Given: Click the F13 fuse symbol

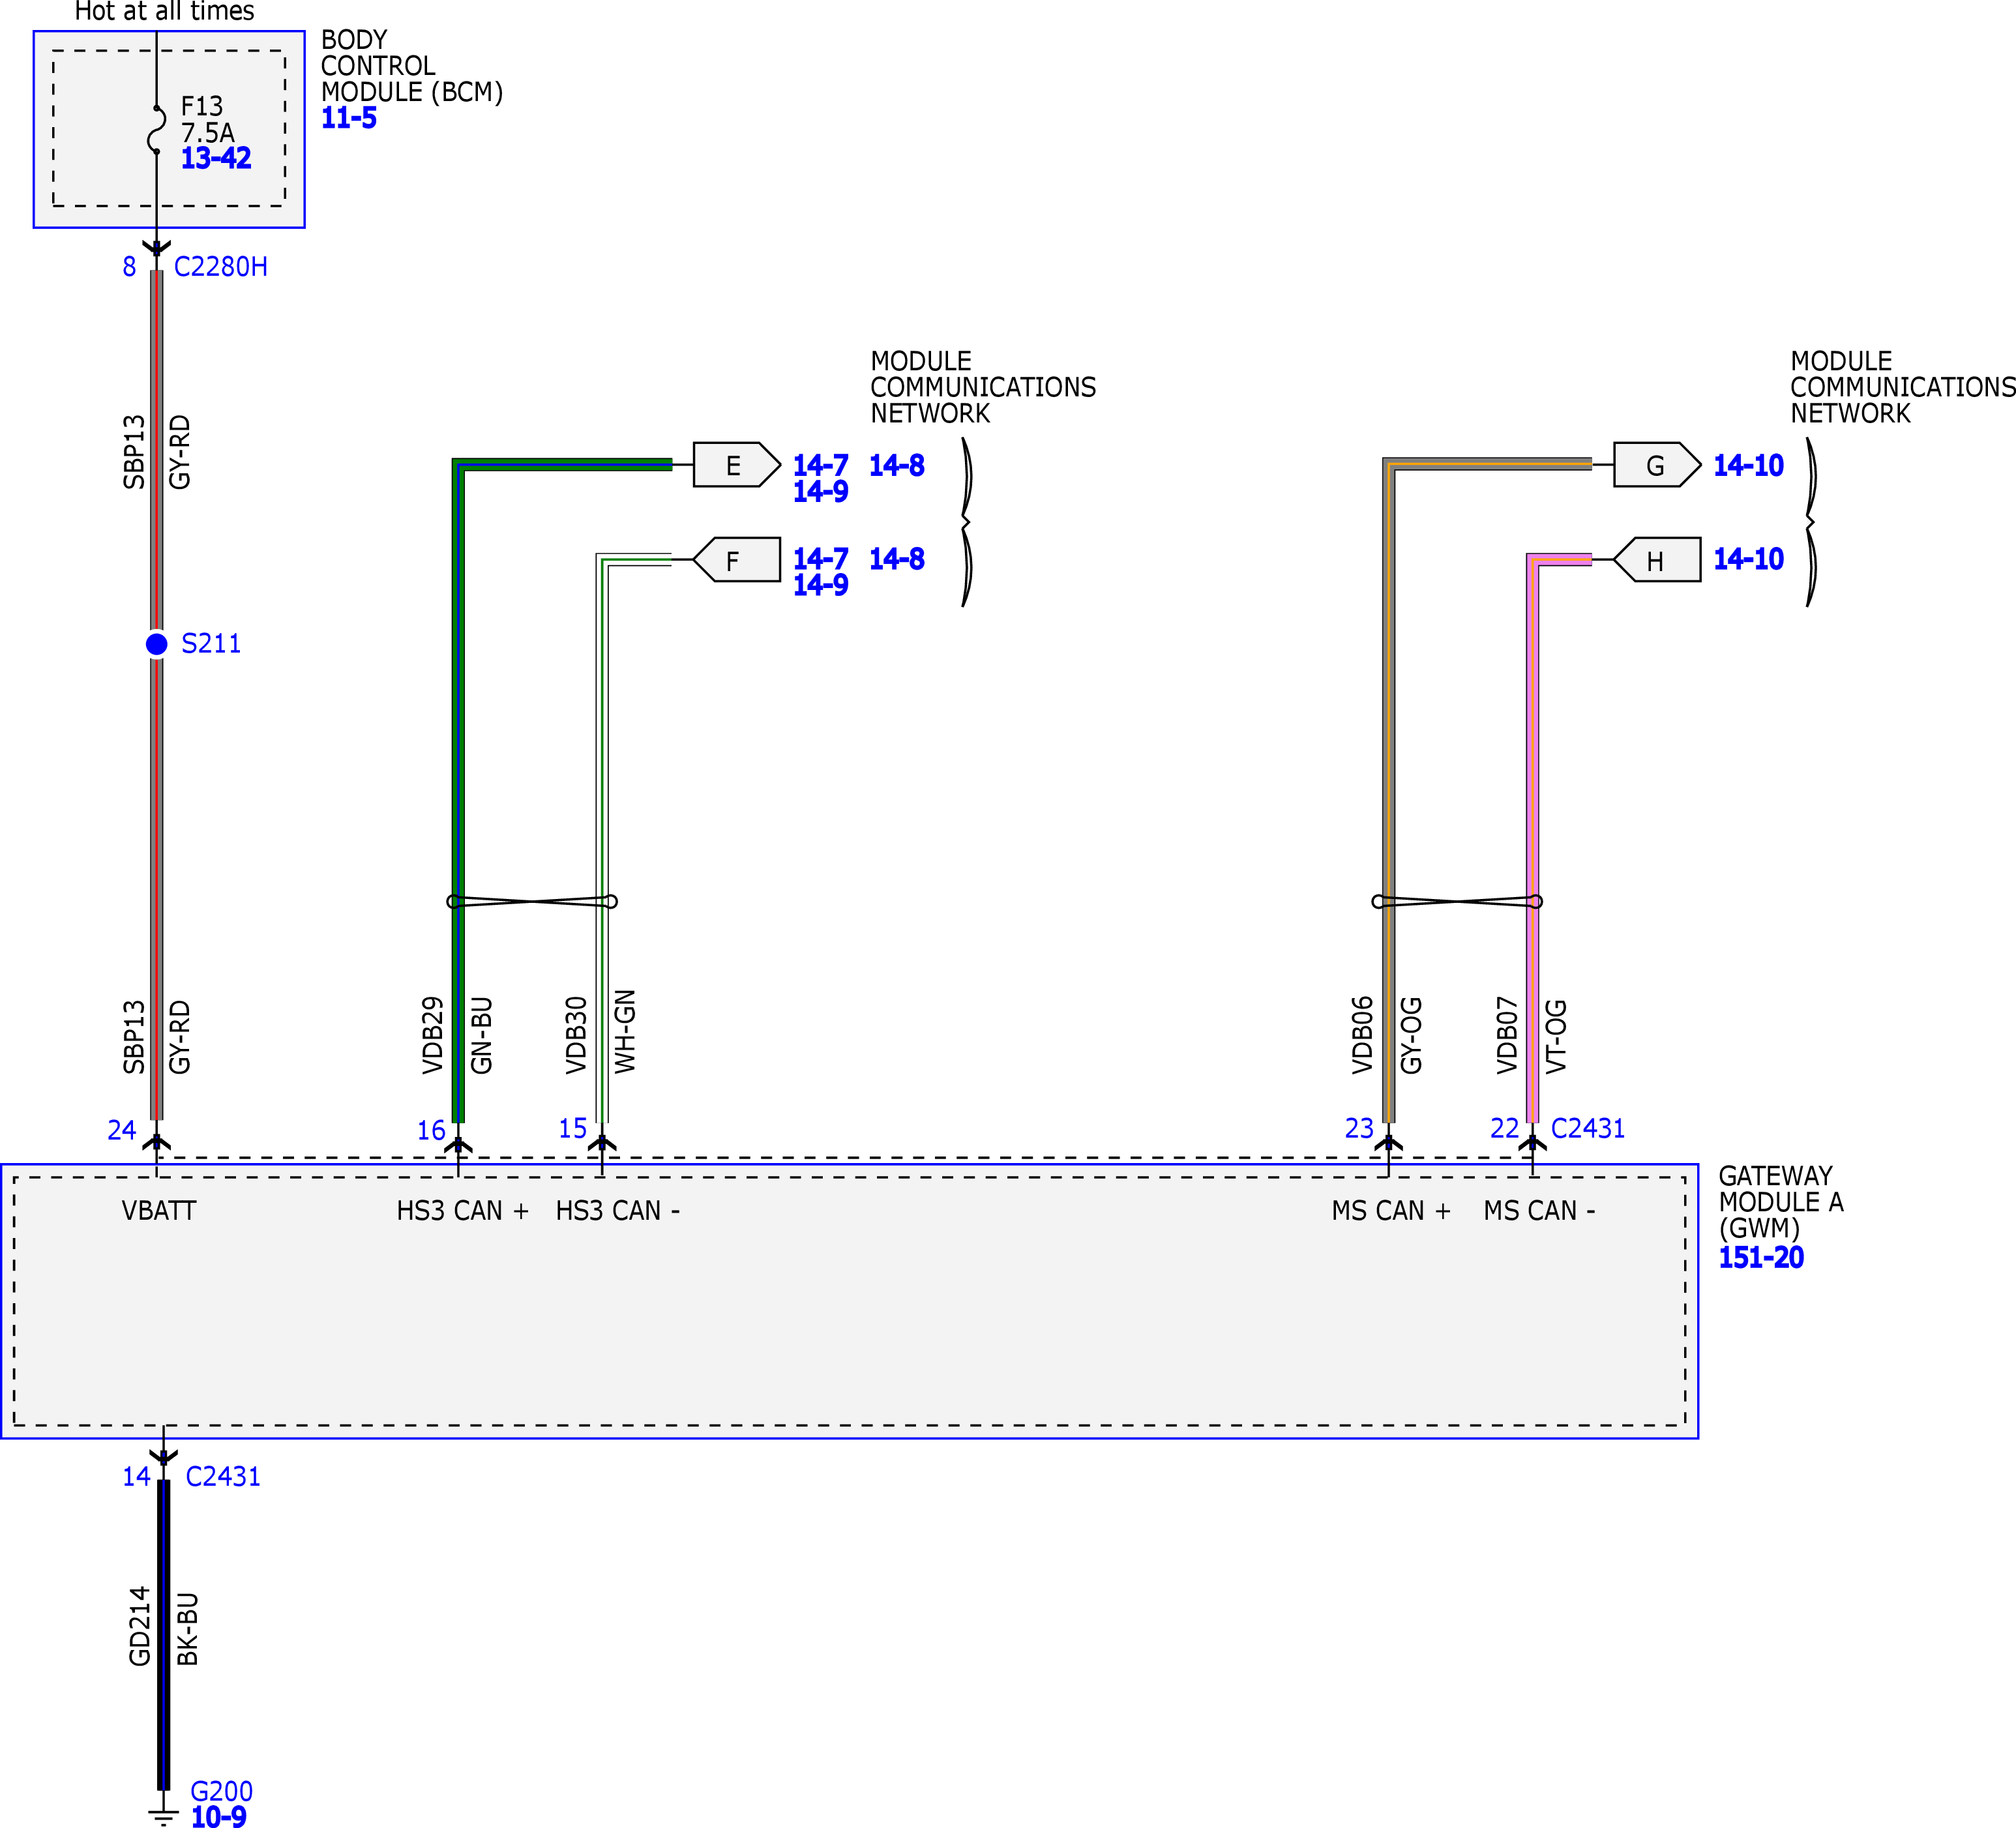Looking at the screenshot, I should pos(157,130).
